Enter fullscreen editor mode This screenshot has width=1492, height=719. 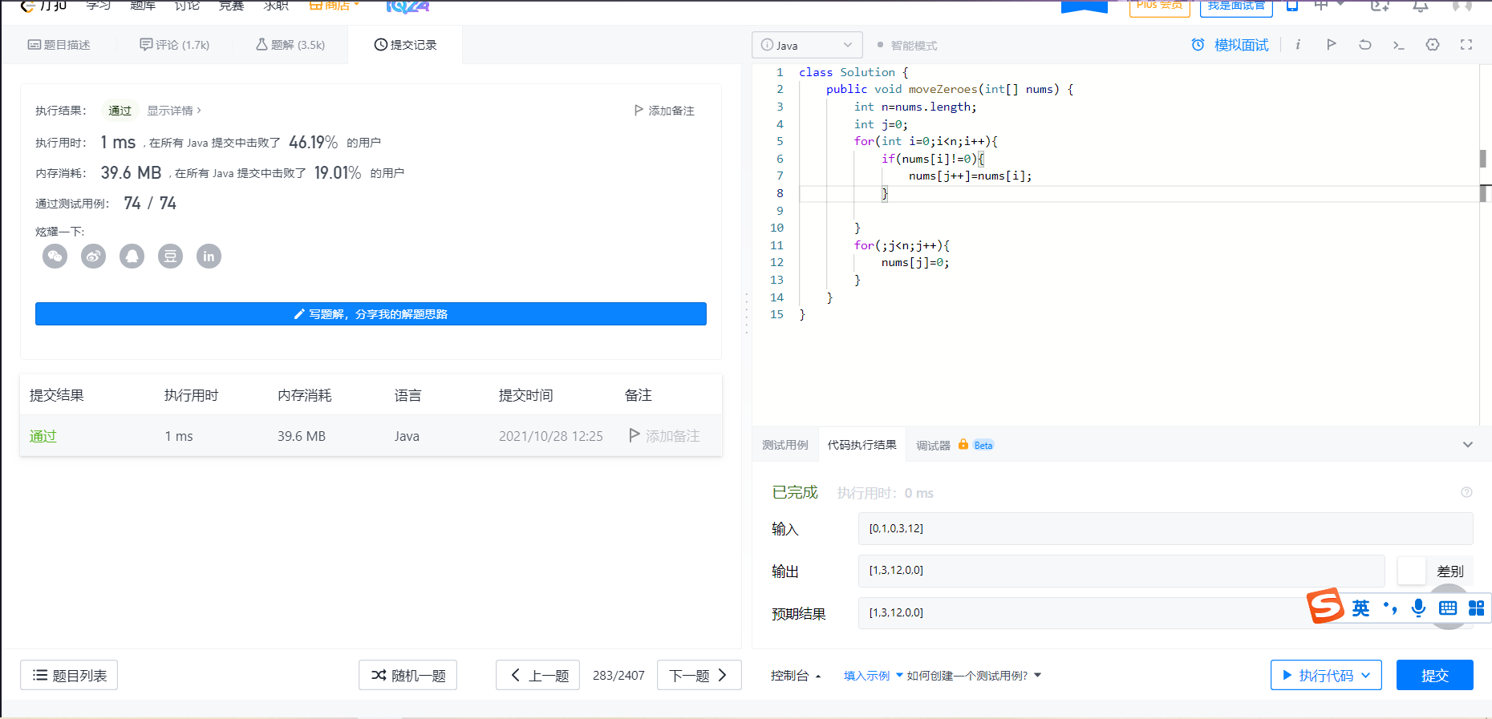pos(1466,45)
